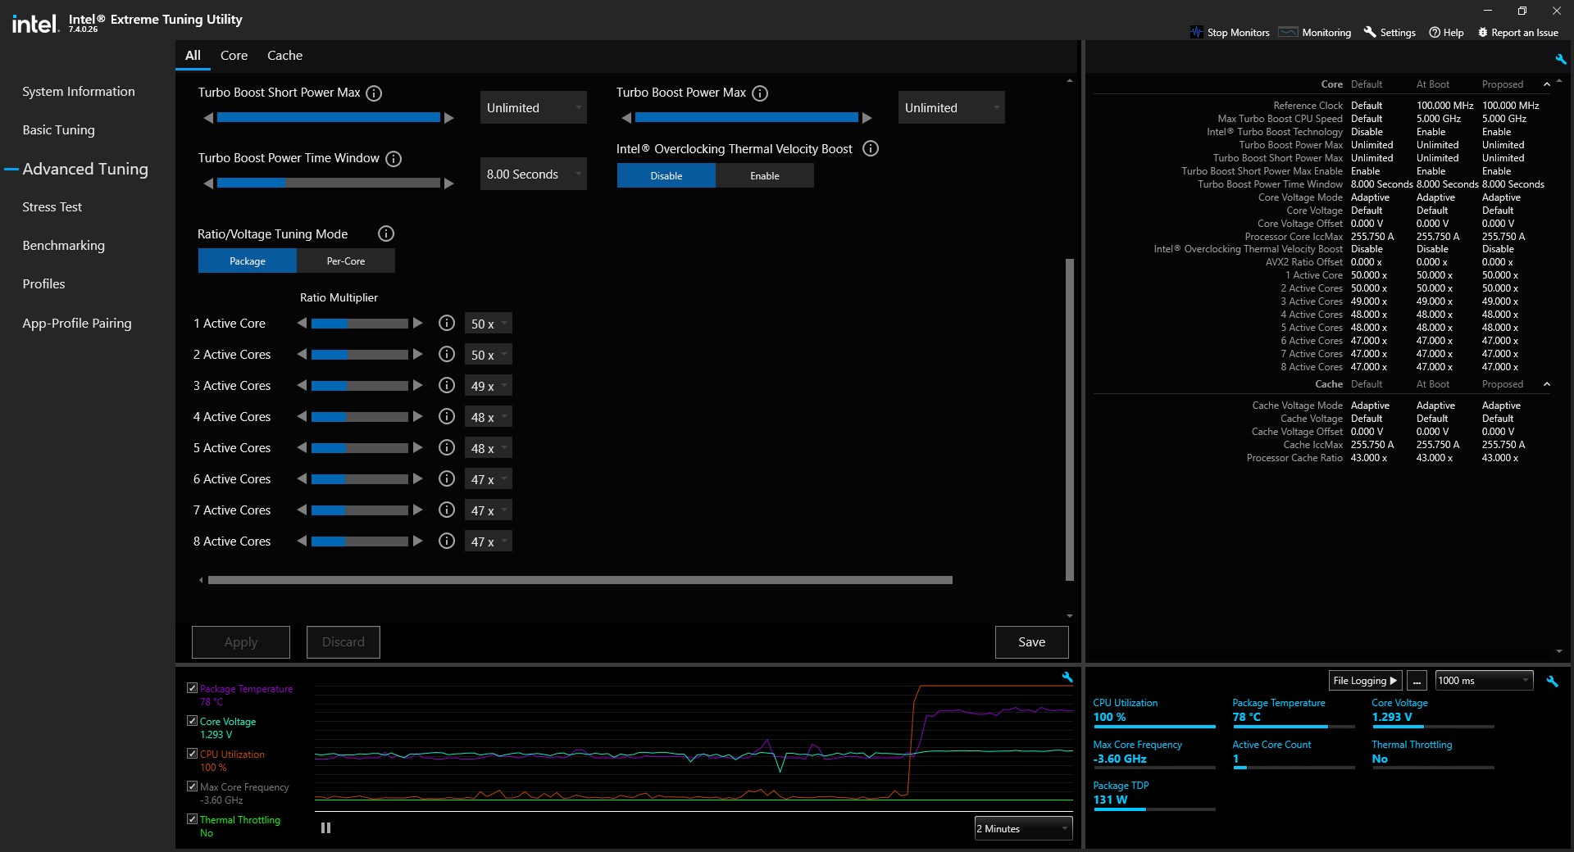The image size is (1574, 852).
Task: Toggle Package Temperature graph checkbox
Action: coord(192,688)
